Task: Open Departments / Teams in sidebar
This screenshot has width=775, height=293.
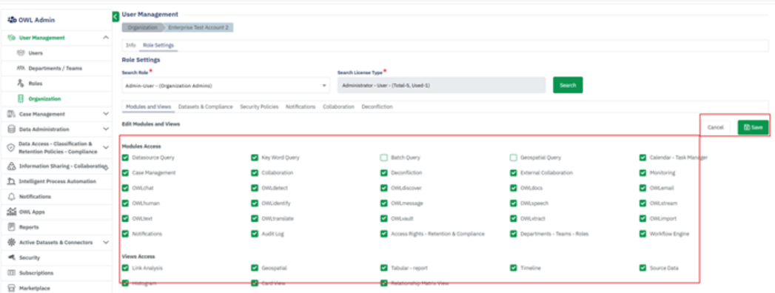Action: [x=56, y=68]
